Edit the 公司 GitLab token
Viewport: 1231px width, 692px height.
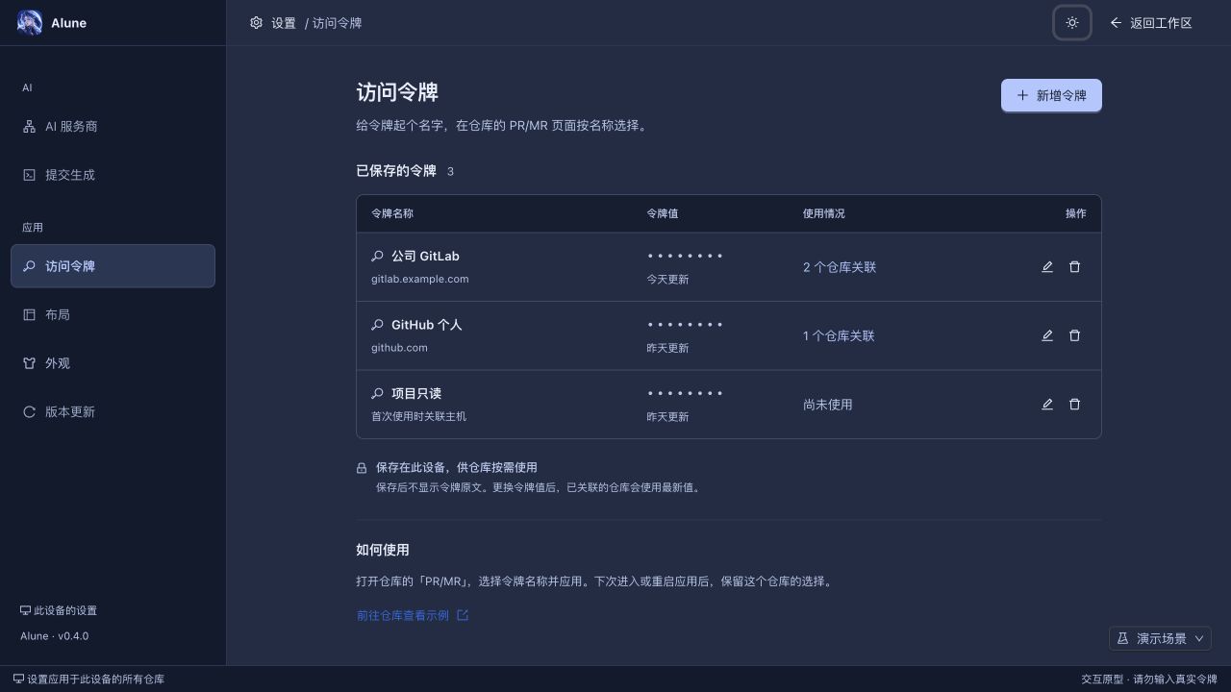(1047, 267)
